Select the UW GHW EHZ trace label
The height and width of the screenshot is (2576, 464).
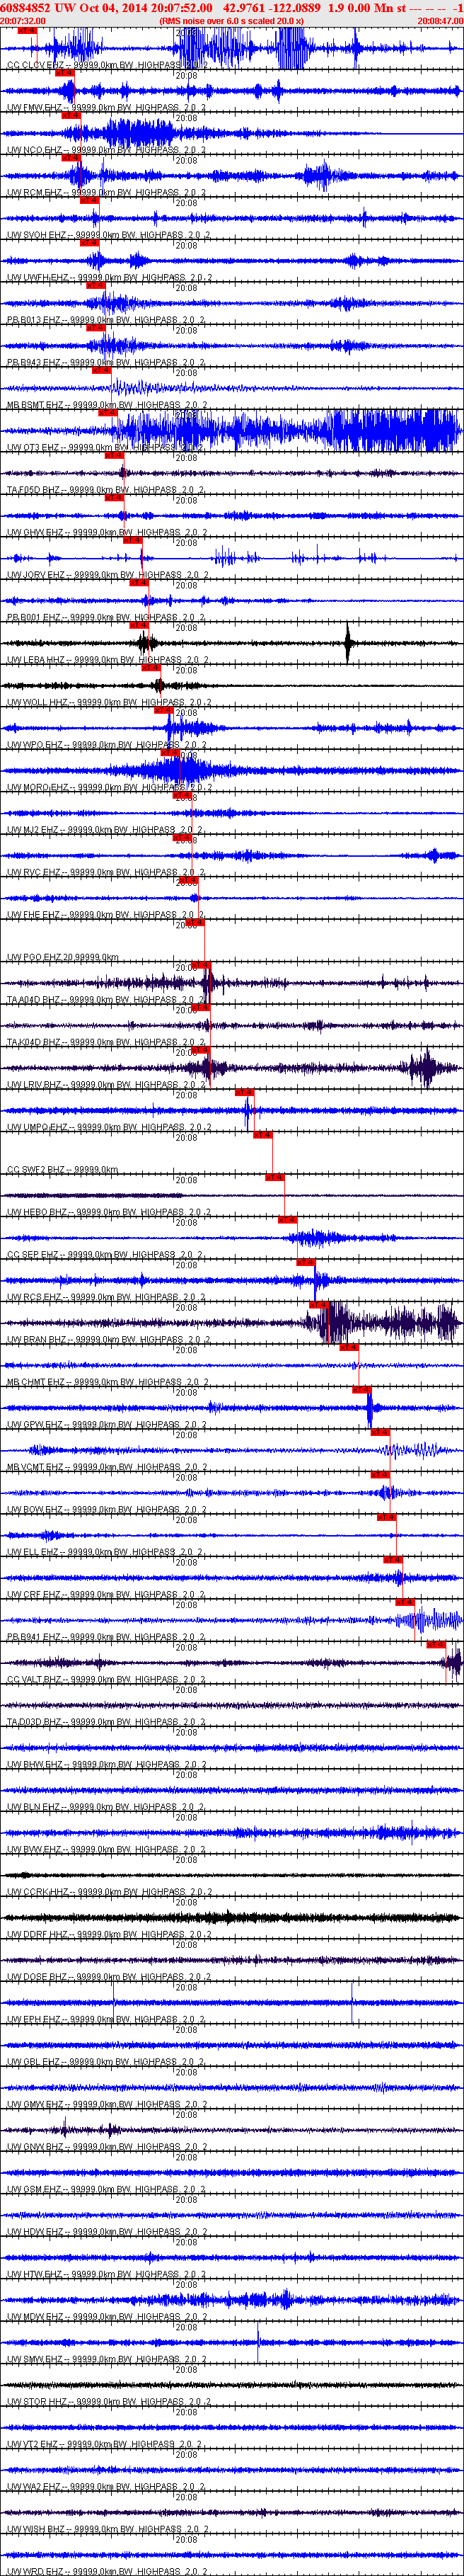tap(107, 532)
